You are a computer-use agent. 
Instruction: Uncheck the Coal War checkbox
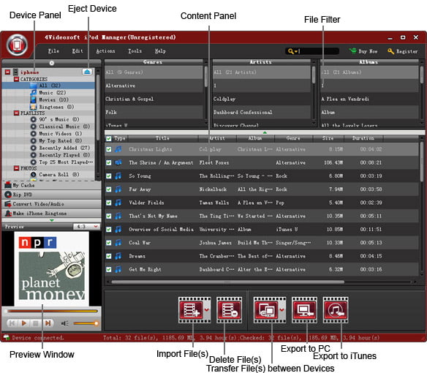coord(109,243)
